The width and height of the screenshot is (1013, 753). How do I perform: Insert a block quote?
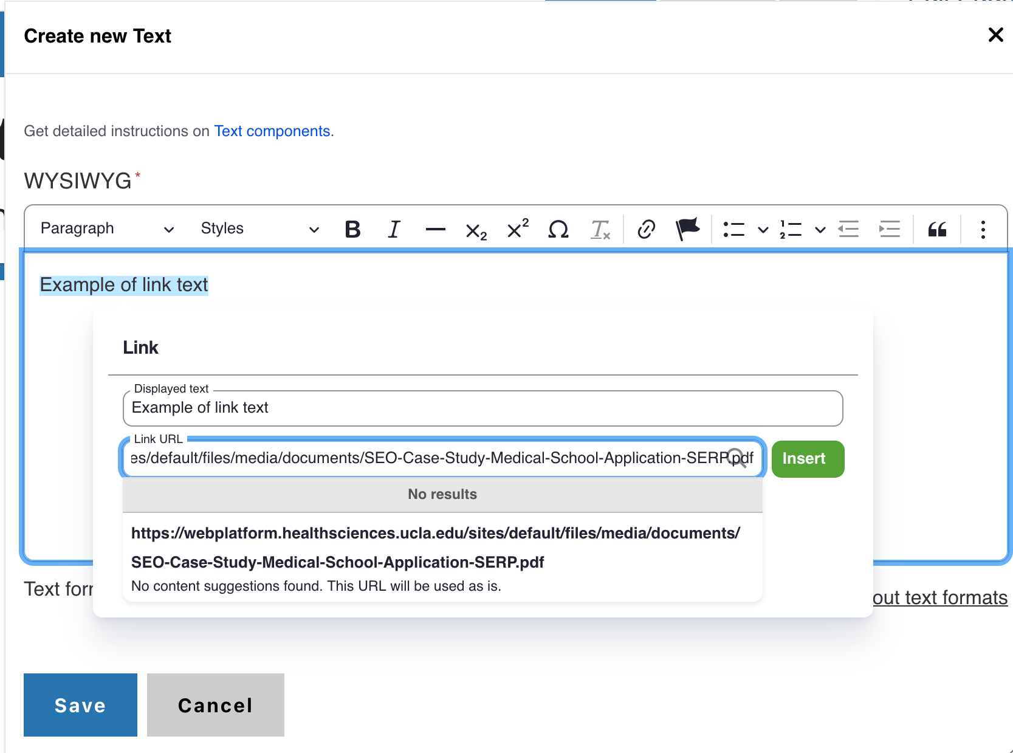coord(937,229)
